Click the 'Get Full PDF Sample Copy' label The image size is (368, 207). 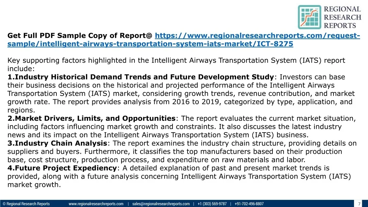(80, 36)
